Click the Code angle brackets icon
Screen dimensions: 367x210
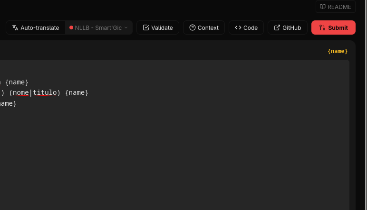coord(238,27)
